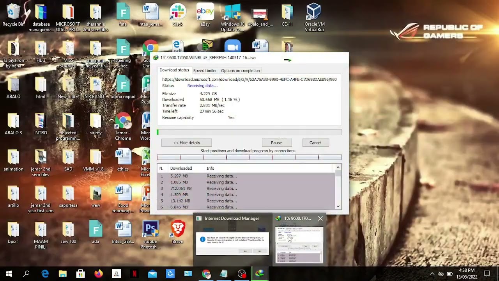Click the battery tray icon
The image size is (499, 281).
tap(449, 274)
